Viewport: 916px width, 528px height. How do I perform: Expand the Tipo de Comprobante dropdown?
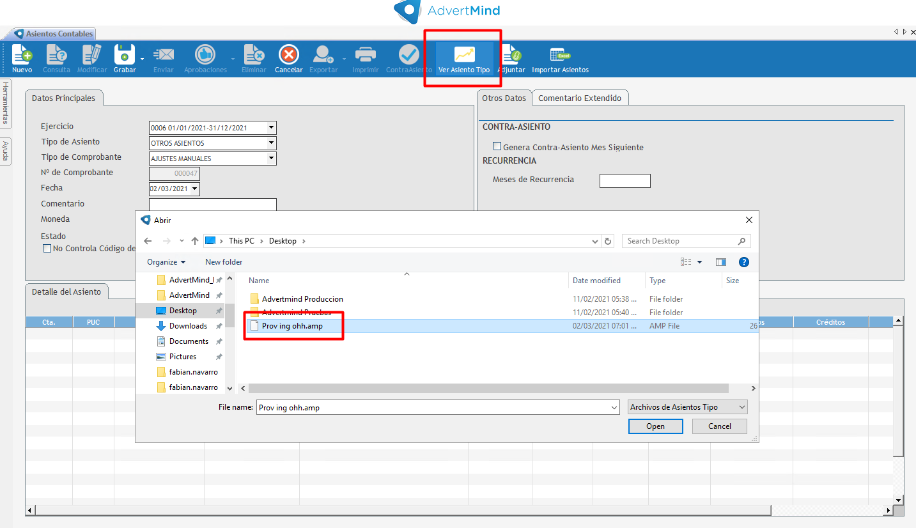pos(272,159)
